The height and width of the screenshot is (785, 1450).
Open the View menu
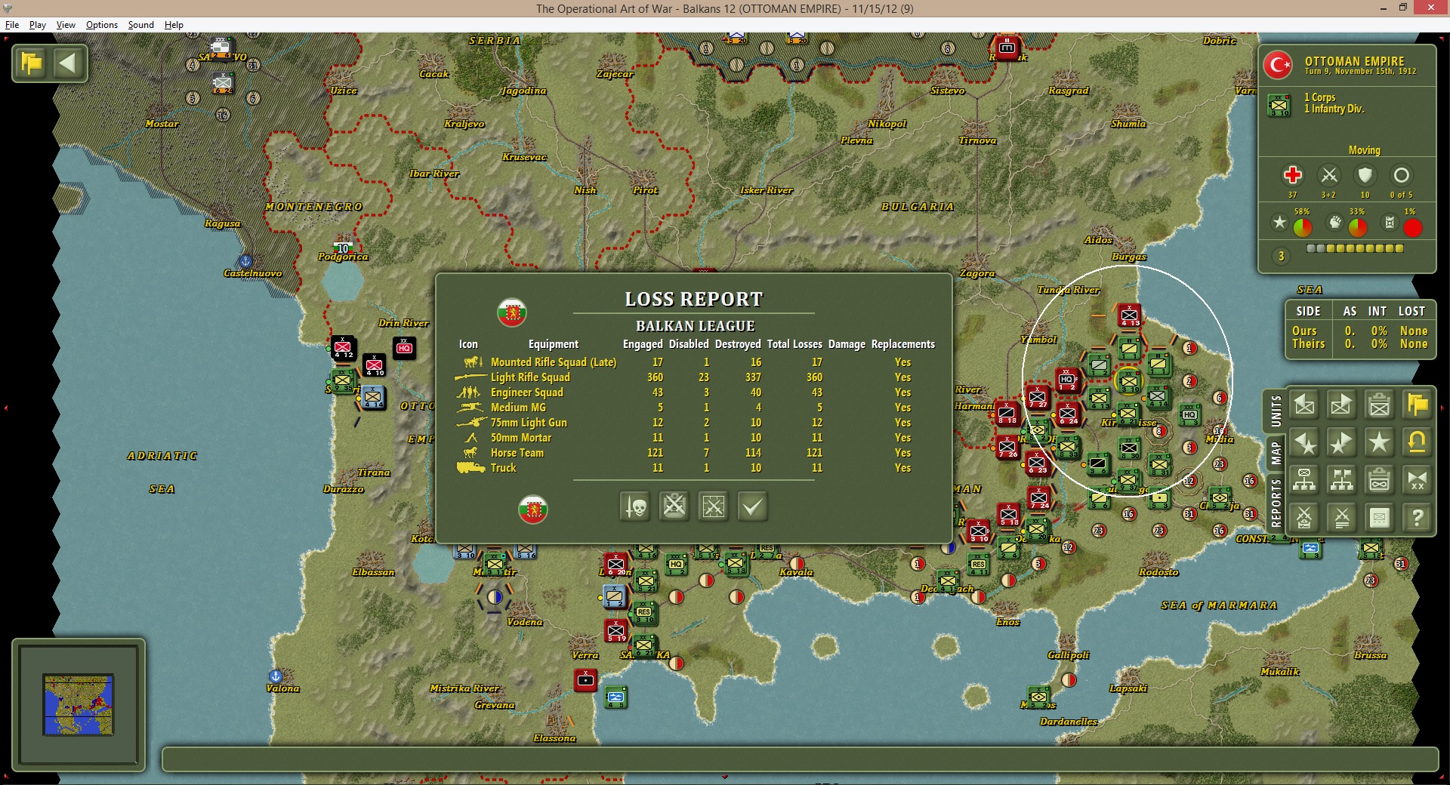pos(66,25)
